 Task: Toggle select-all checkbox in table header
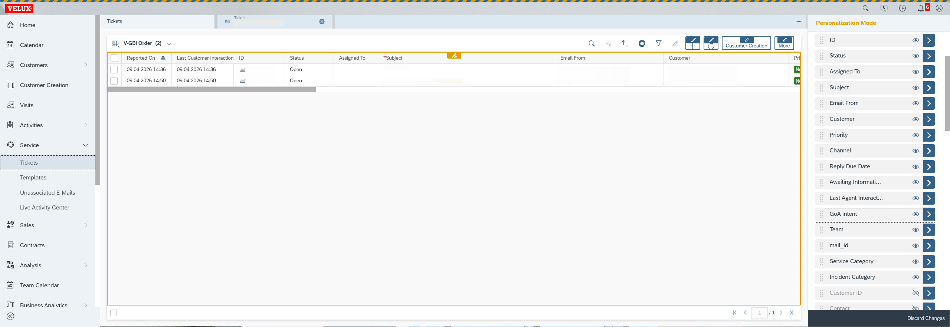(114, 58)
